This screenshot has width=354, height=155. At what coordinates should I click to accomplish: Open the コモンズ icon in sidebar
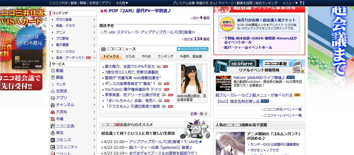click(x=53, y=140)
